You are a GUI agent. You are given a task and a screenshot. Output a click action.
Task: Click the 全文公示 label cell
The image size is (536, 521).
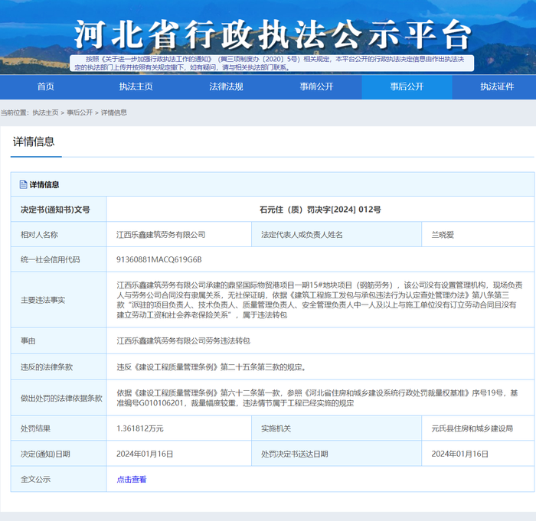point(58,480)
